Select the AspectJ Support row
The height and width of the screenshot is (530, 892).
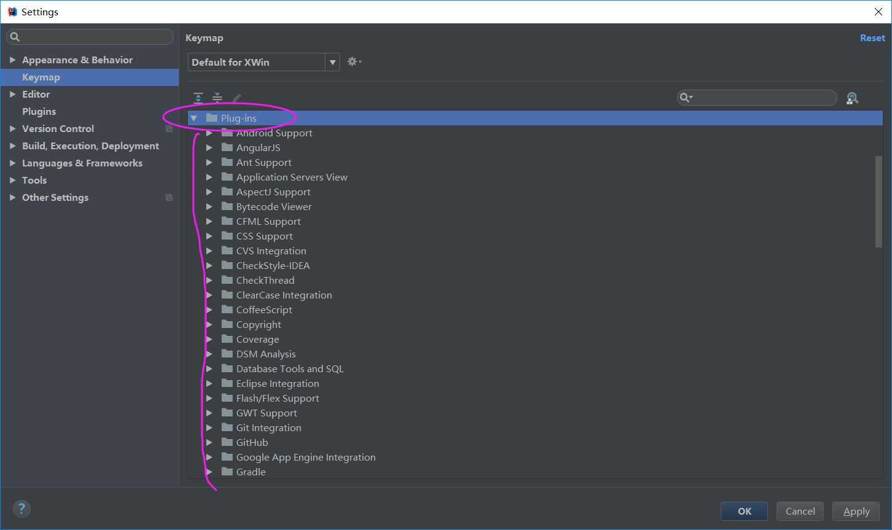pos(535,192)
